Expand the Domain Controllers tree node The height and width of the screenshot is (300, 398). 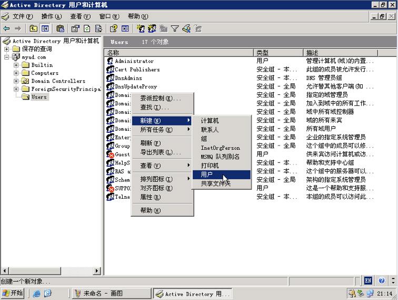coord(16,81)
